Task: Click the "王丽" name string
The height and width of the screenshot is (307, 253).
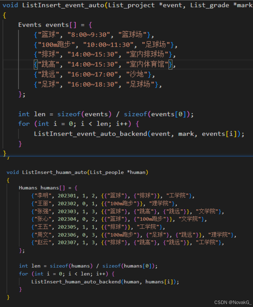Action: coord(43,204)
